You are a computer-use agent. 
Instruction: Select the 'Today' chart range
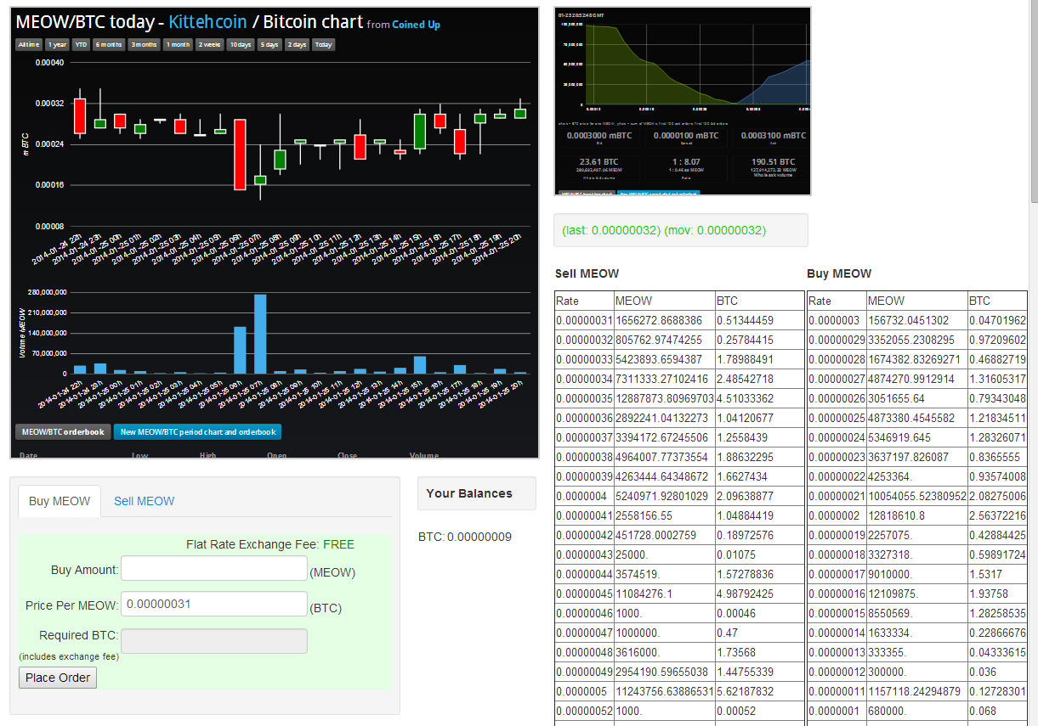coord(323,44)
